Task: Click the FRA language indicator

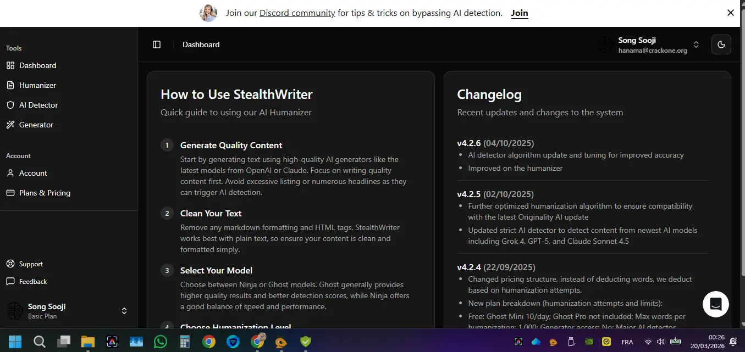Action: coord(627,342)
